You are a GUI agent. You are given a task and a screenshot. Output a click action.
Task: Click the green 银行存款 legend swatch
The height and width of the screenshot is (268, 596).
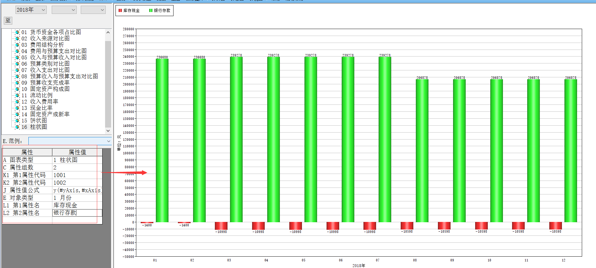click(x=151, y=10)
